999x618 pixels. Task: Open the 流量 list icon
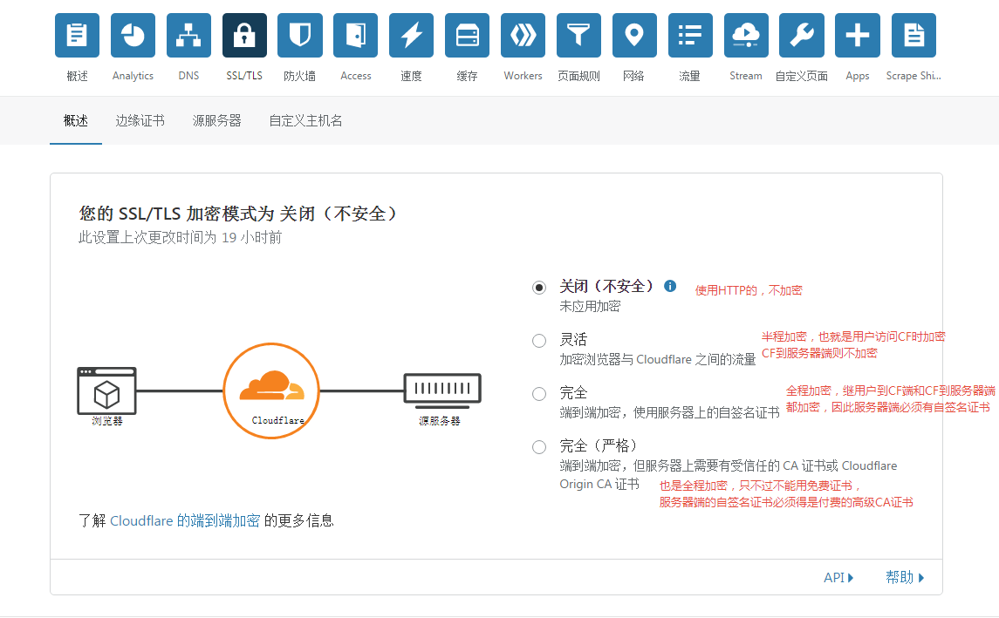pos(690,36)
